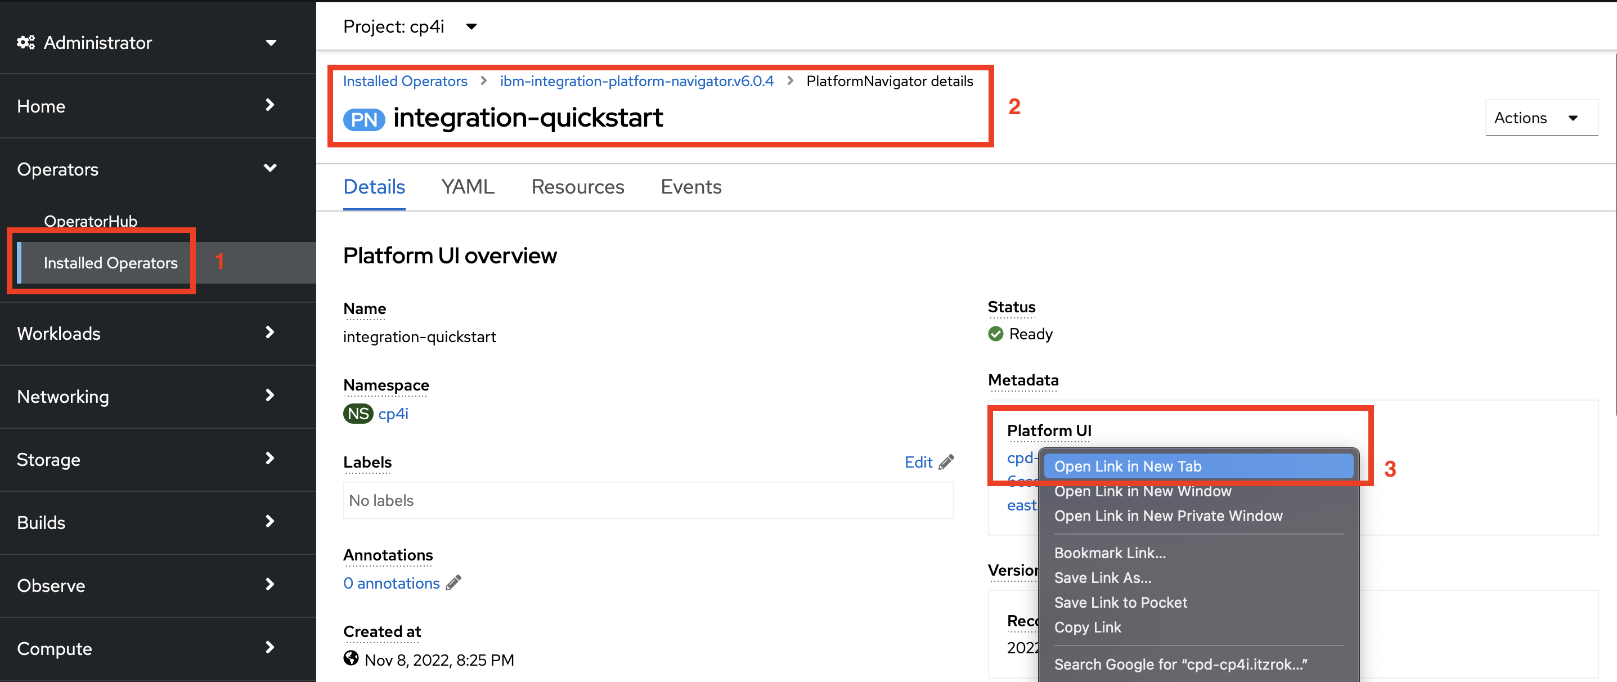Click the Installed Operators breadcrumb link

click(x=405, y=81)
